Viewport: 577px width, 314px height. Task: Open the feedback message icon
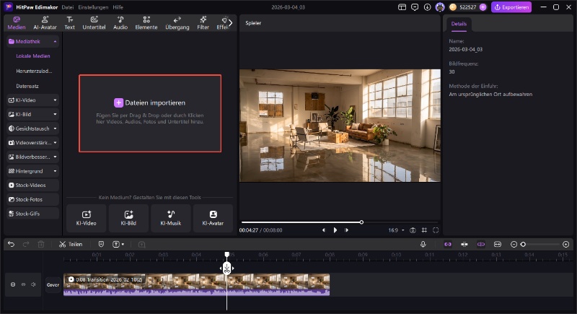pos(415,7)
